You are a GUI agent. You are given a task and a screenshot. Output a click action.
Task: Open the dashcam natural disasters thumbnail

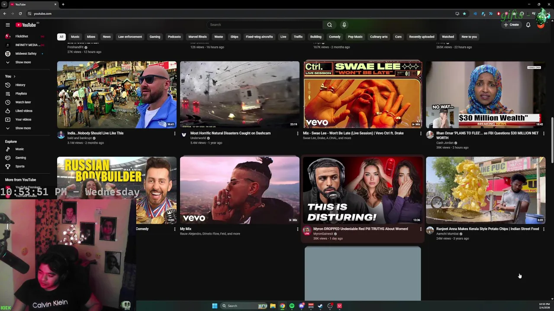point(240,95)
